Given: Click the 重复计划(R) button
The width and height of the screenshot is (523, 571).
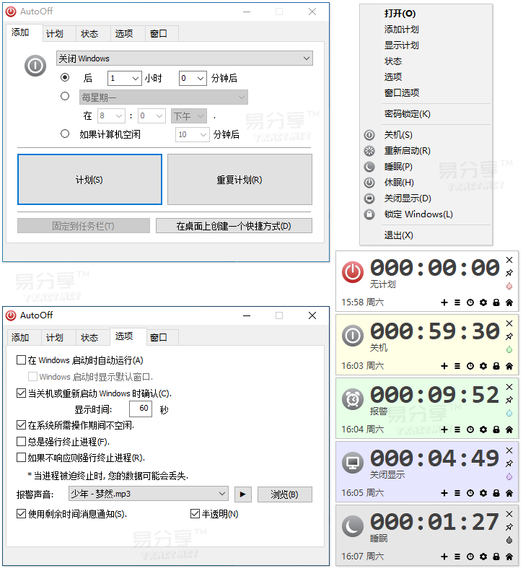Looking at the screenshot, I should (x=239, y=179).
